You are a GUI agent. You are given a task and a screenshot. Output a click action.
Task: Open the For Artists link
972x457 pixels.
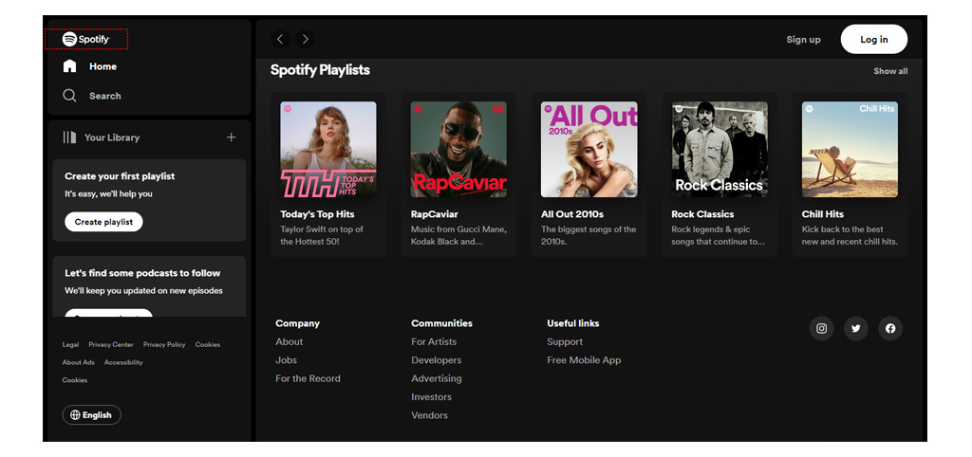coord(433,342)
